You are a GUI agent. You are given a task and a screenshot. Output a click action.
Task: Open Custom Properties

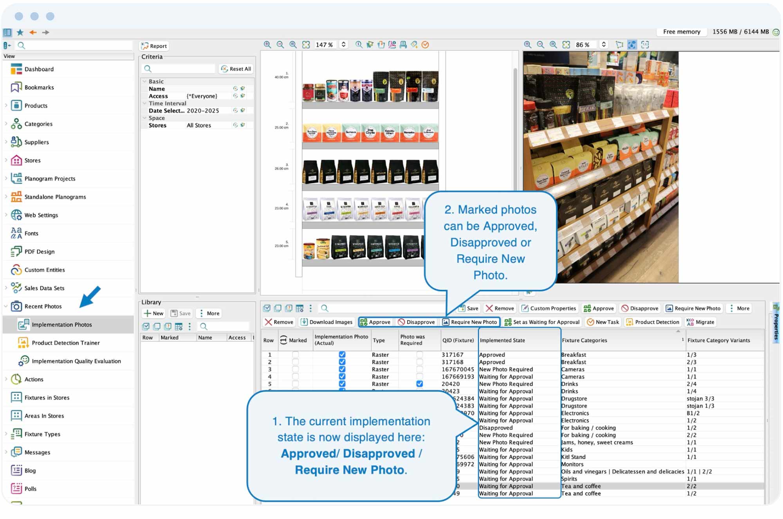click(549, 308)
